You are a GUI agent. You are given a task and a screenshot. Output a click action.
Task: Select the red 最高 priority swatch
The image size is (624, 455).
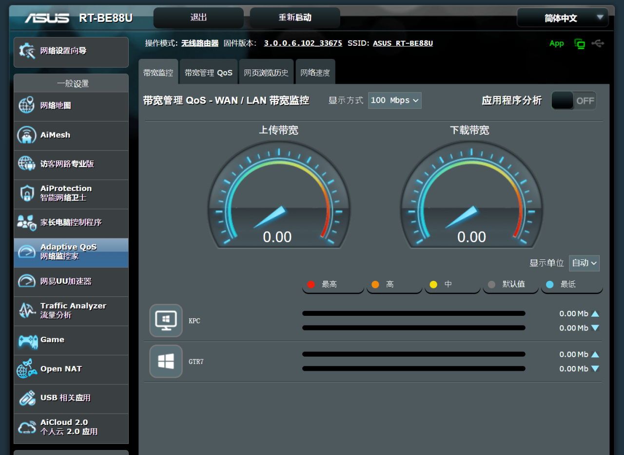(x=311, y=284)
